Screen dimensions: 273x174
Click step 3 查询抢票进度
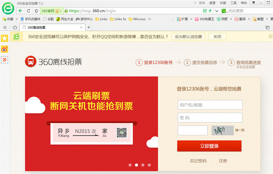244,63
